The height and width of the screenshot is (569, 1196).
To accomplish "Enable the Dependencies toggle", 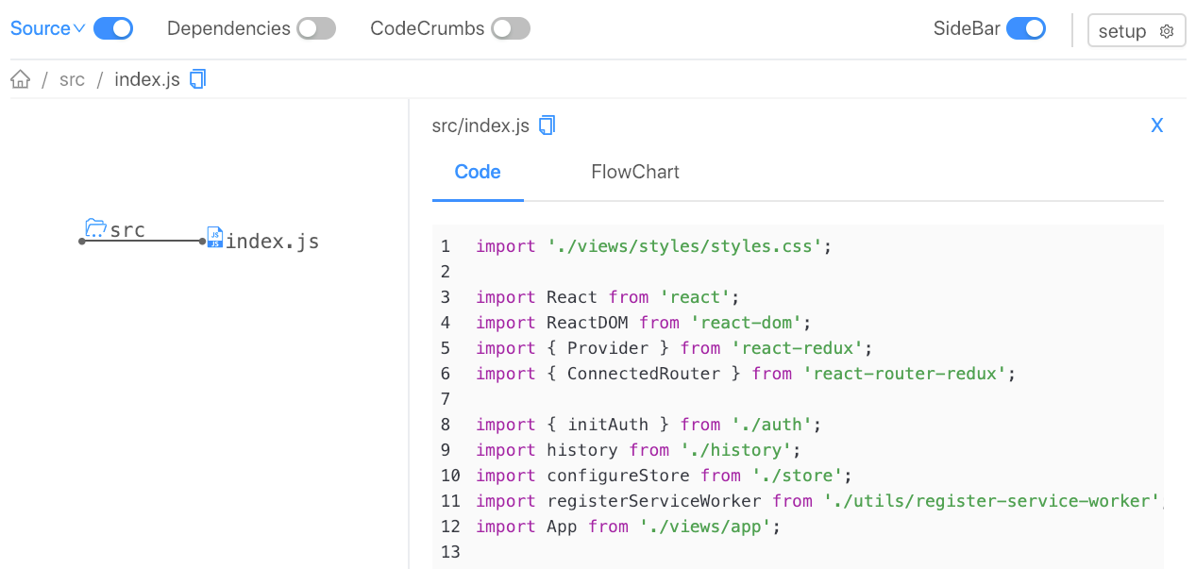I will pos(316,28).
